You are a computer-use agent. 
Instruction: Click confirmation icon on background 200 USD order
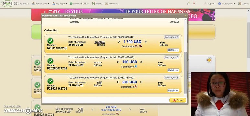click(x=117, y=114)
